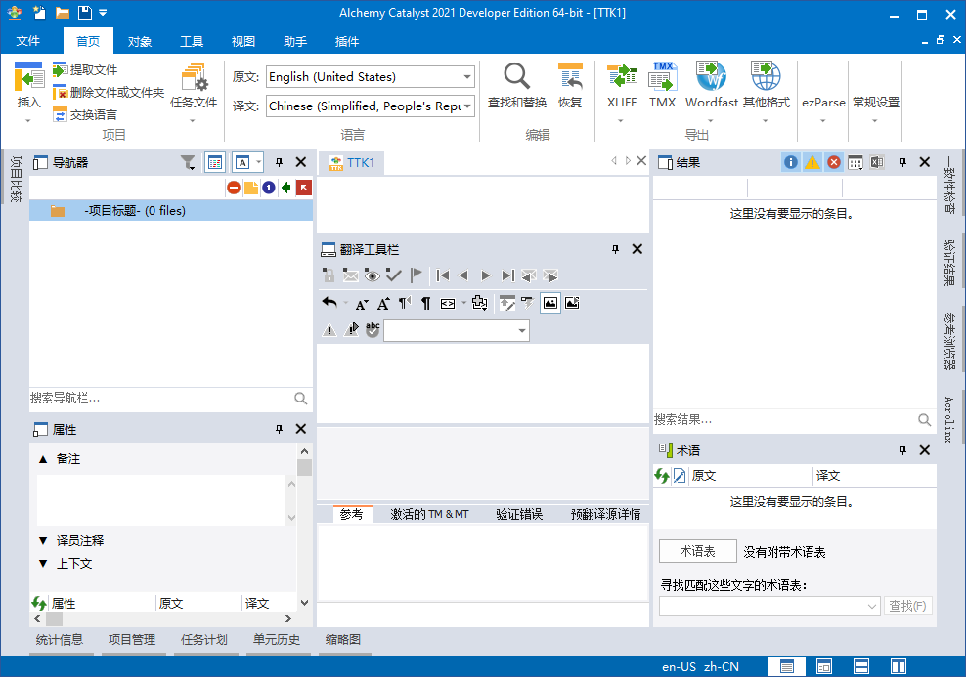Viewport: 966px width, 677px height.
Task: Go to last segment in translation toolbar
Action: coord(507,275)
